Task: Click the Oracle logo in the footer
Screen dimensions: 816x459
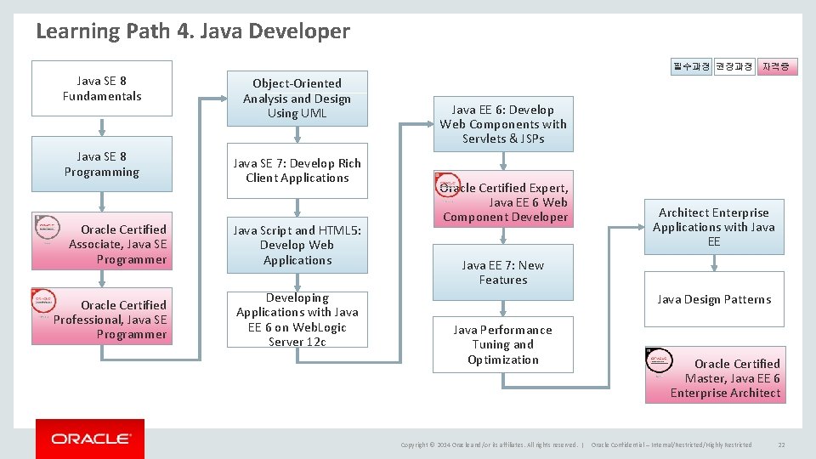Action: pyautogui.click(x=90, y=439)
